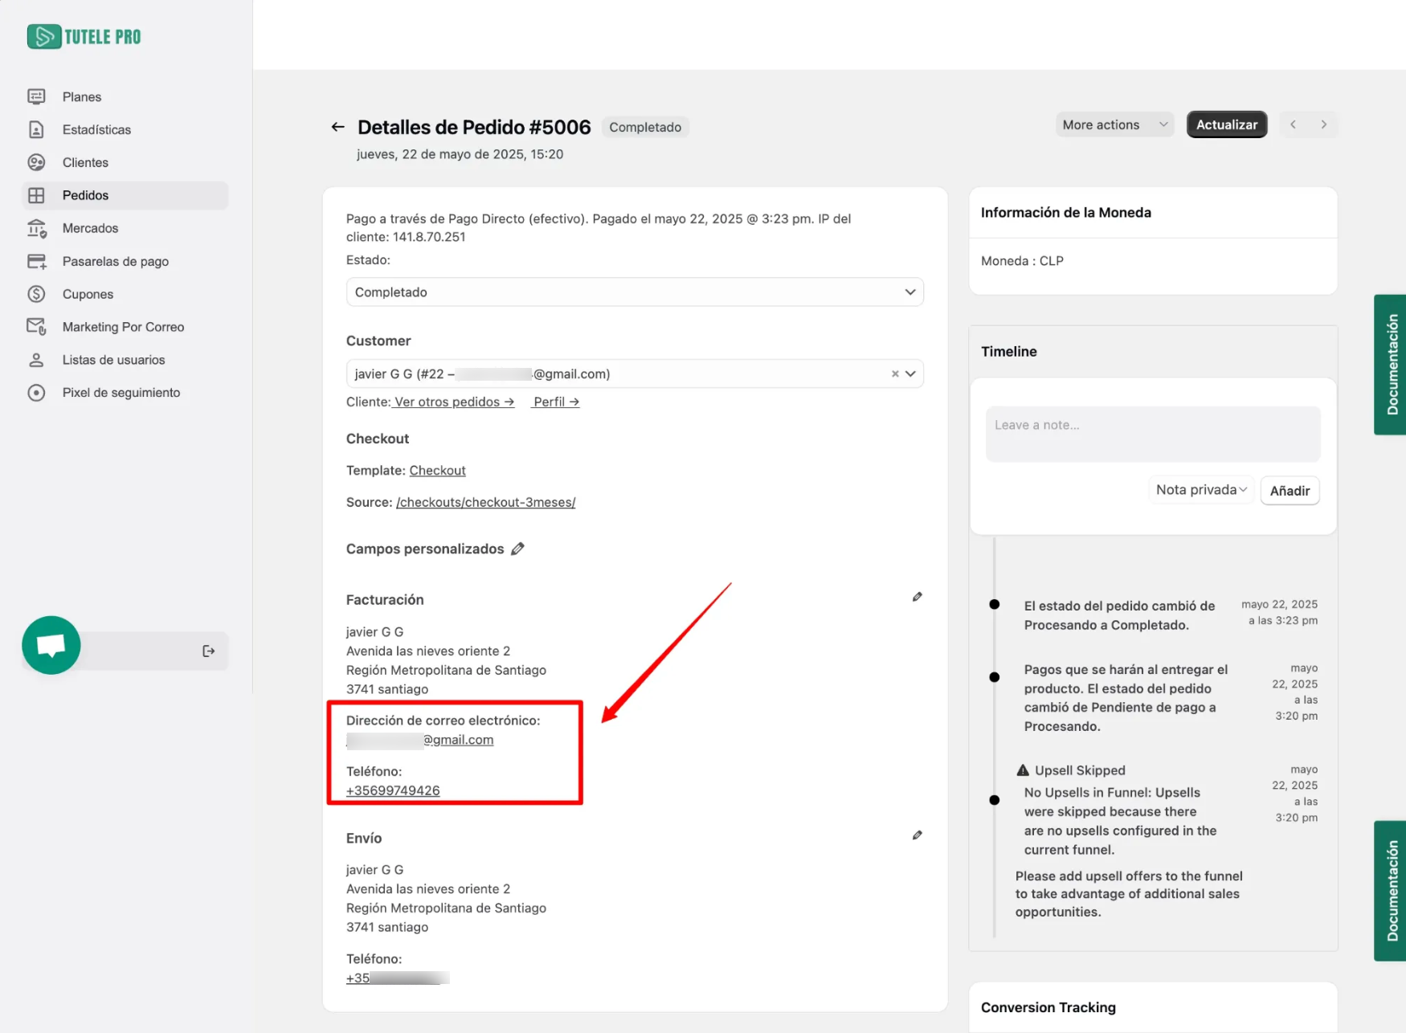Open the green chat bubble widget
This screenshot has height=1033, width=1406.
(x=51, y=645)
